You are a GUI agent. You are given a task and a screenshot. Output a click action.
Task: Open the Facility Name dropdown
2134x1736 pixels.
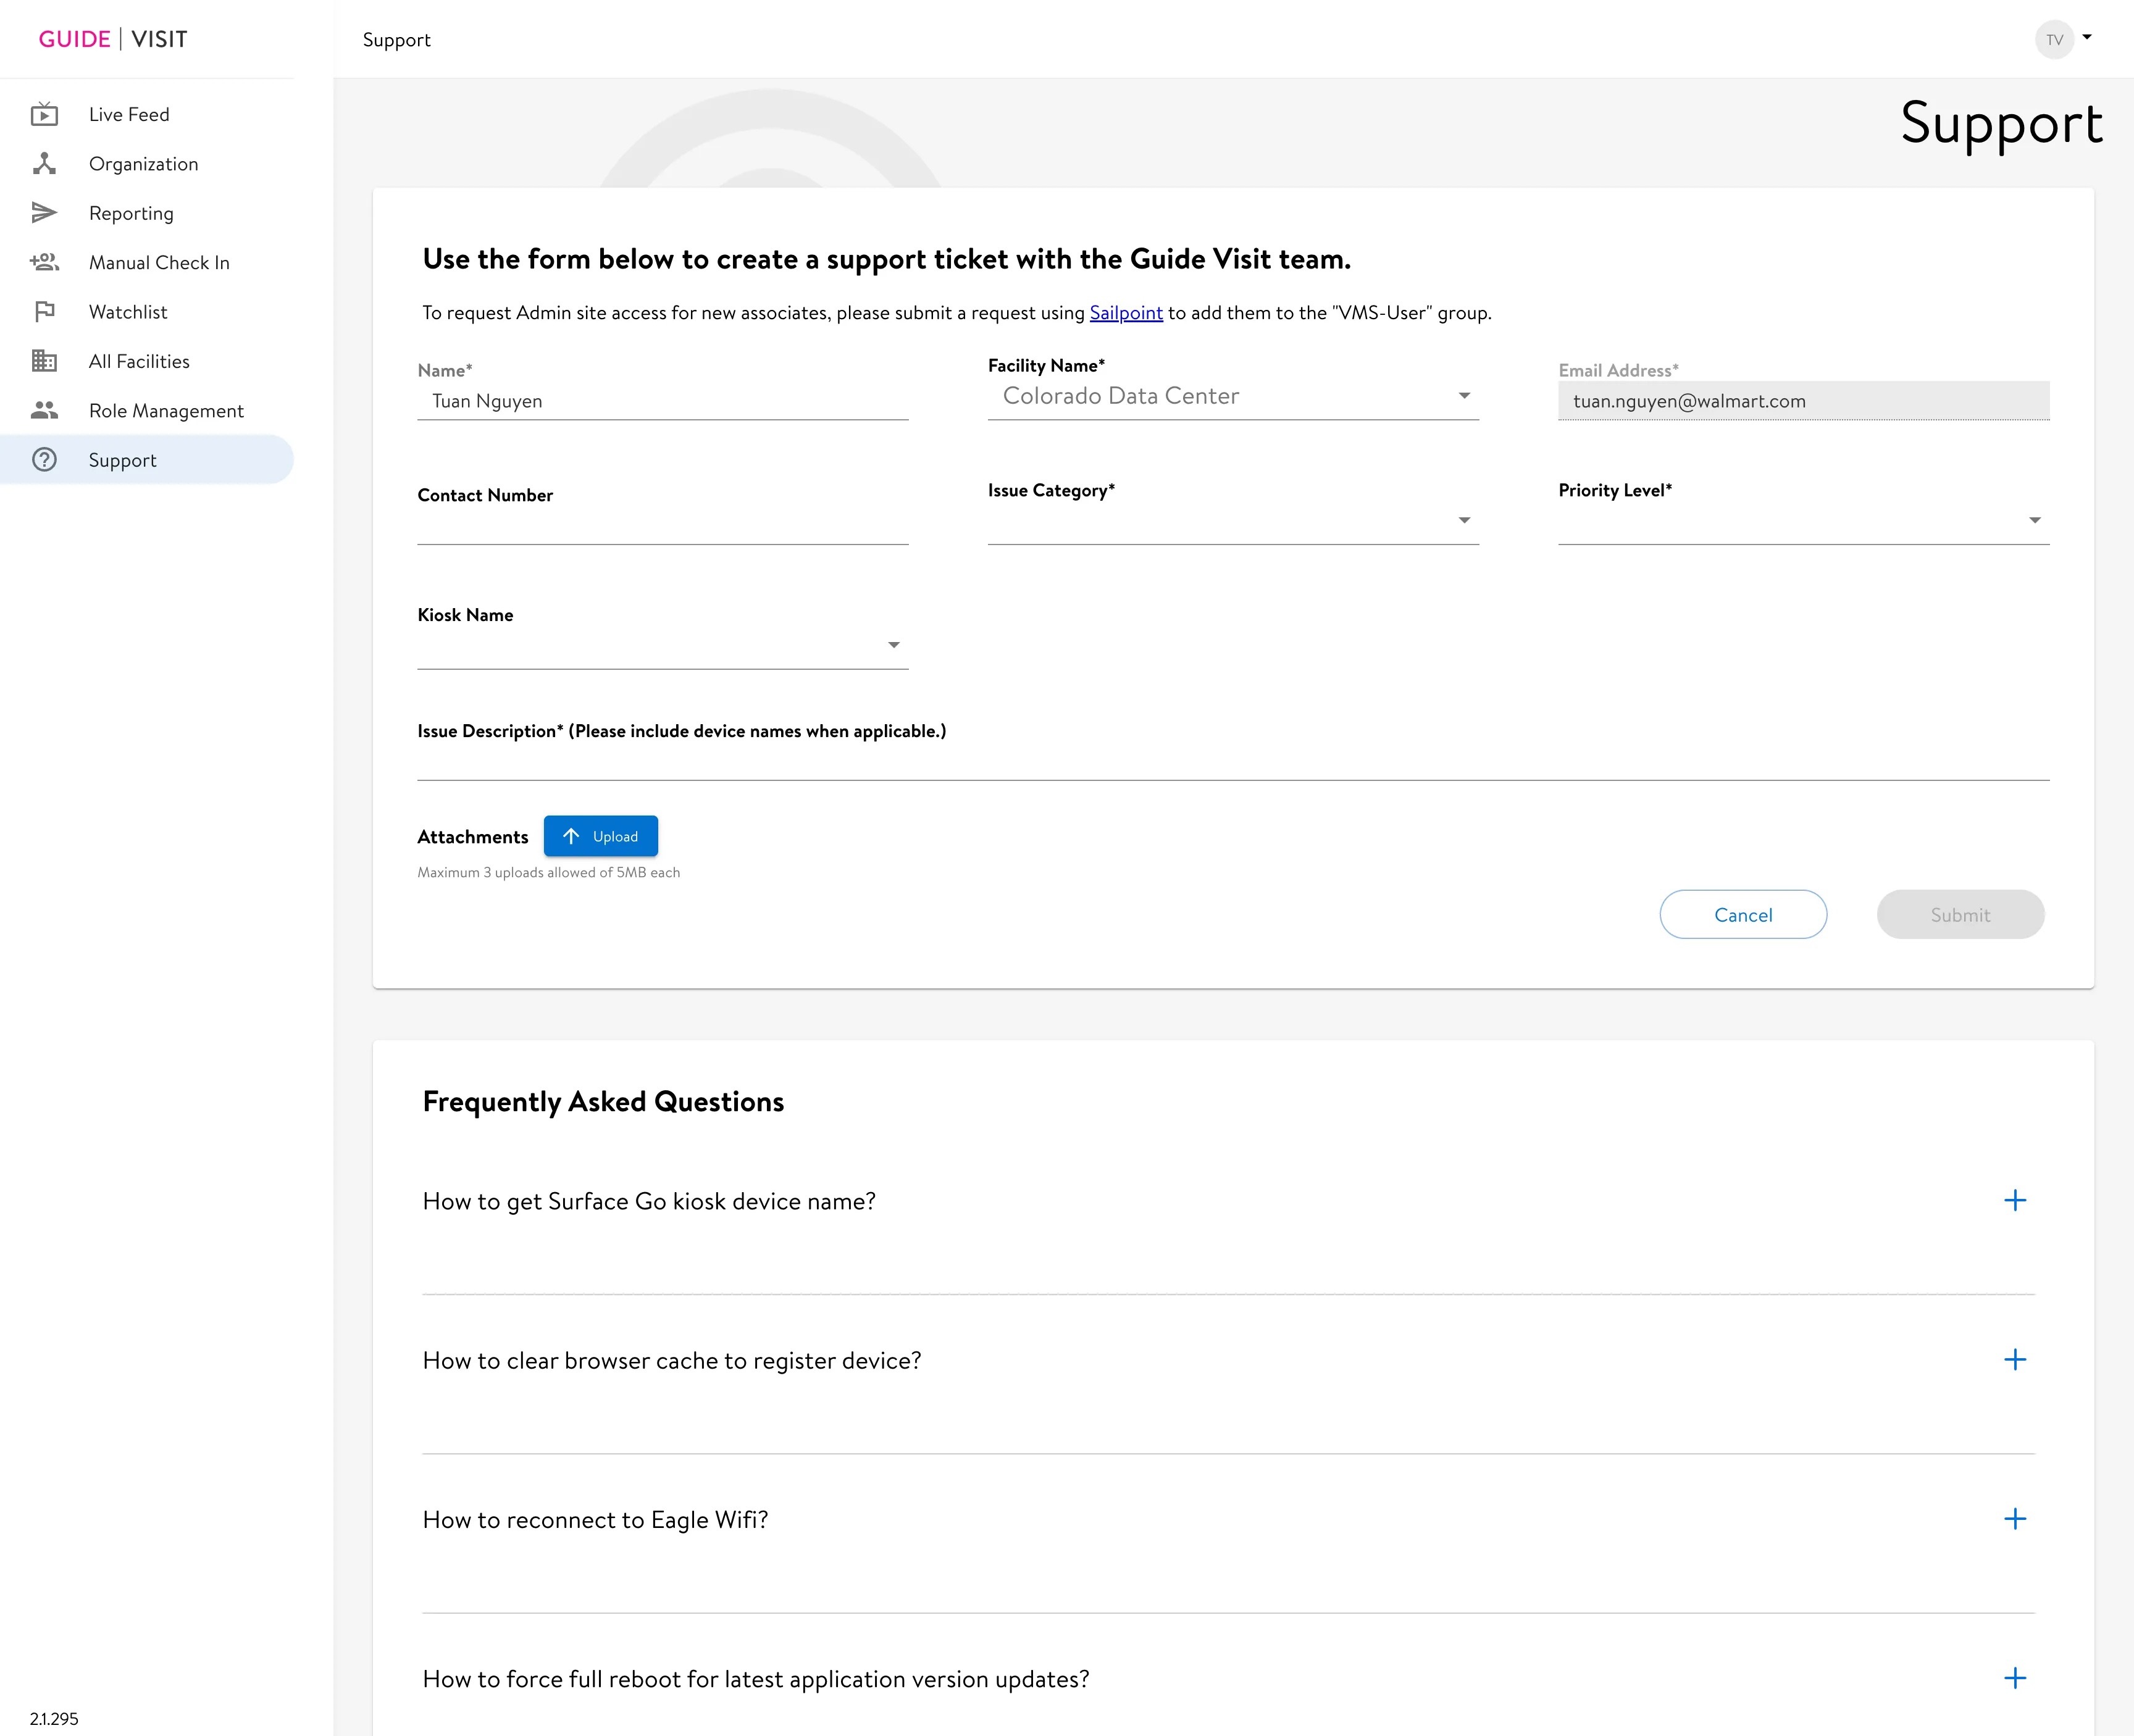coord(1233,396)
